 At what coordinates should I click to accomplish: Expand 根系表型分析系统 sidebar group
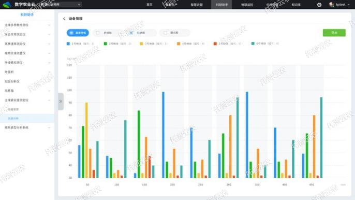27,127
